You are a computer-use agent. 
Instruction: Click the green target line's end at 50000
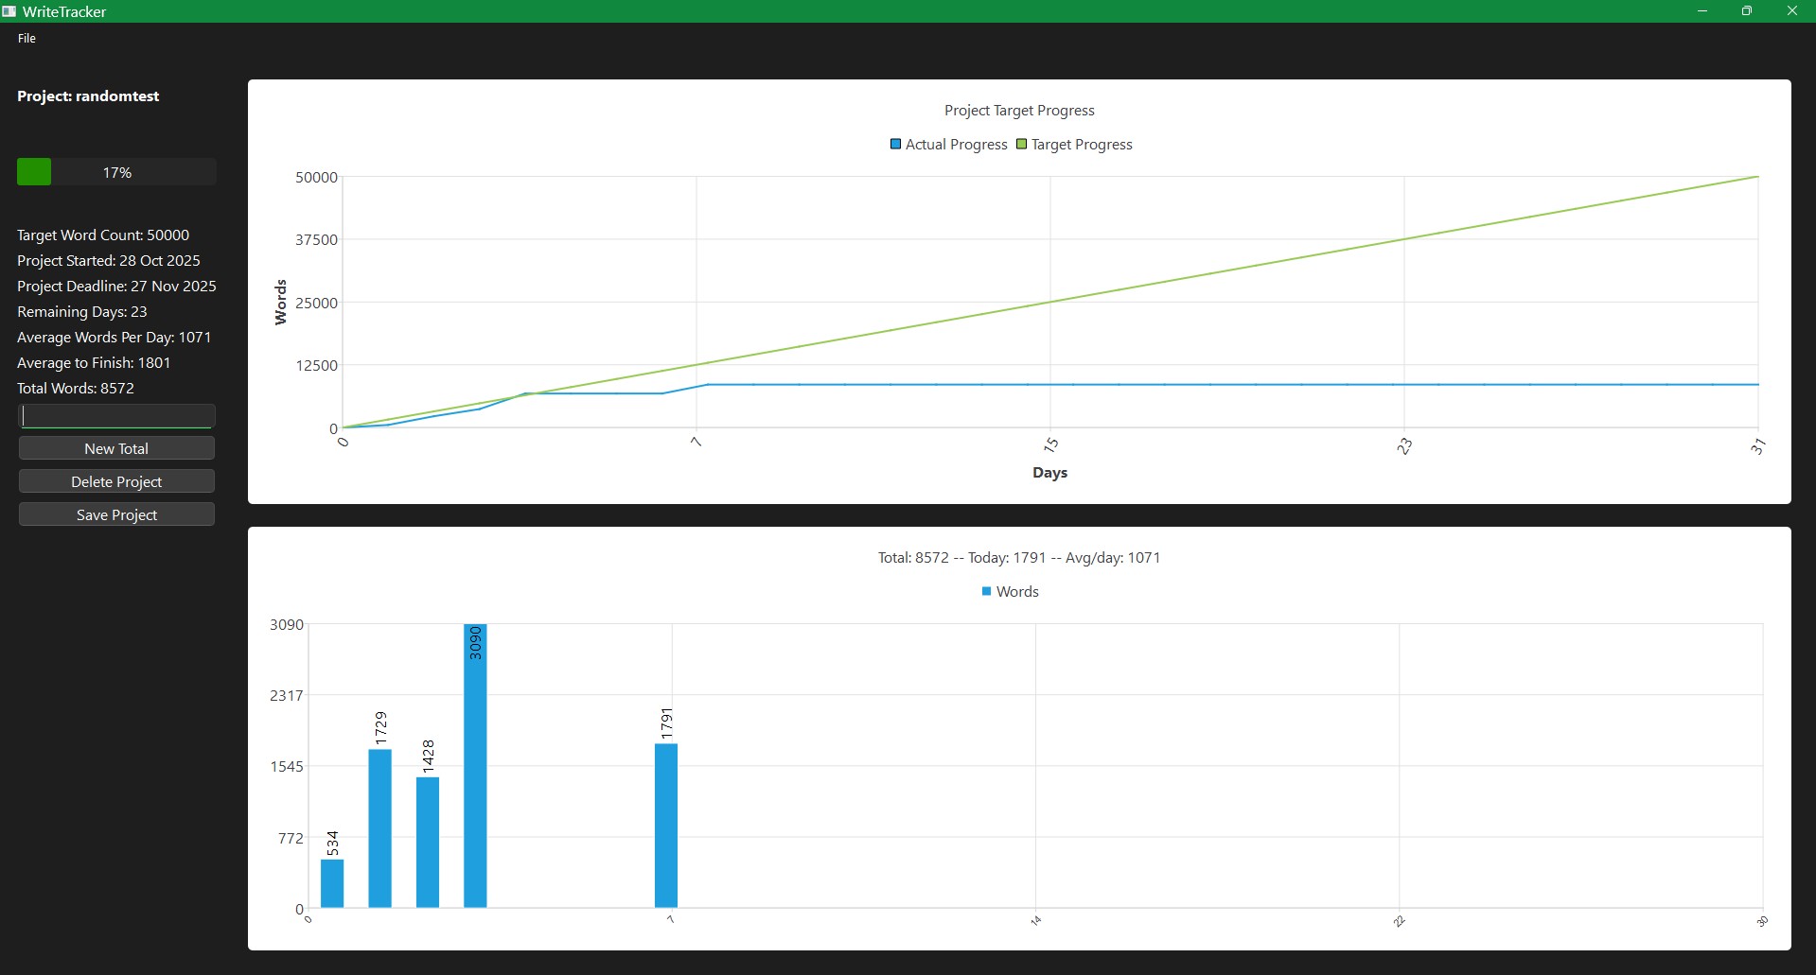pyautogui.click(x=1756, y=177)
